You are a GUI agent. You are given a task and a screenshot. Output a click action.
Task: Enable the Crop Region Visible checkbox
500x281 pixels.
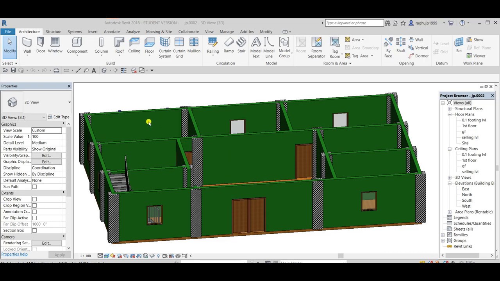pos(34,205)
